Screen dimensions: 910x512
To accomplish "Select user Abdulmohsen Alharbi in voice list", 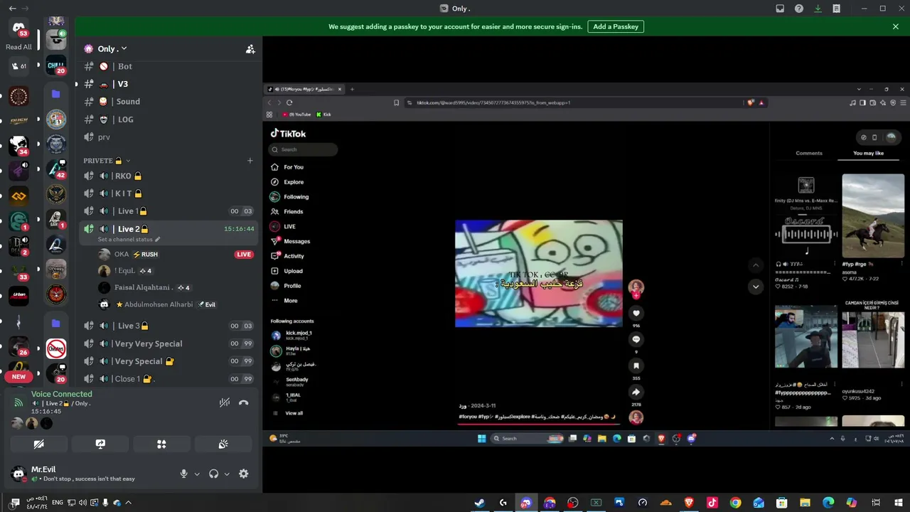I will (x=176, y=304).
